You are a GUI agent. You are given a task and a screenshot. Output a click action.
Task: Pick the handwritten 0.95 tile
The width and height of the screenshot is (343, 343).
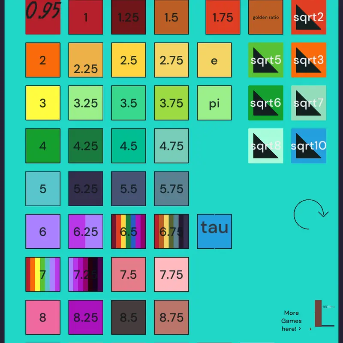pyautogui.click(x=43, y=17)
